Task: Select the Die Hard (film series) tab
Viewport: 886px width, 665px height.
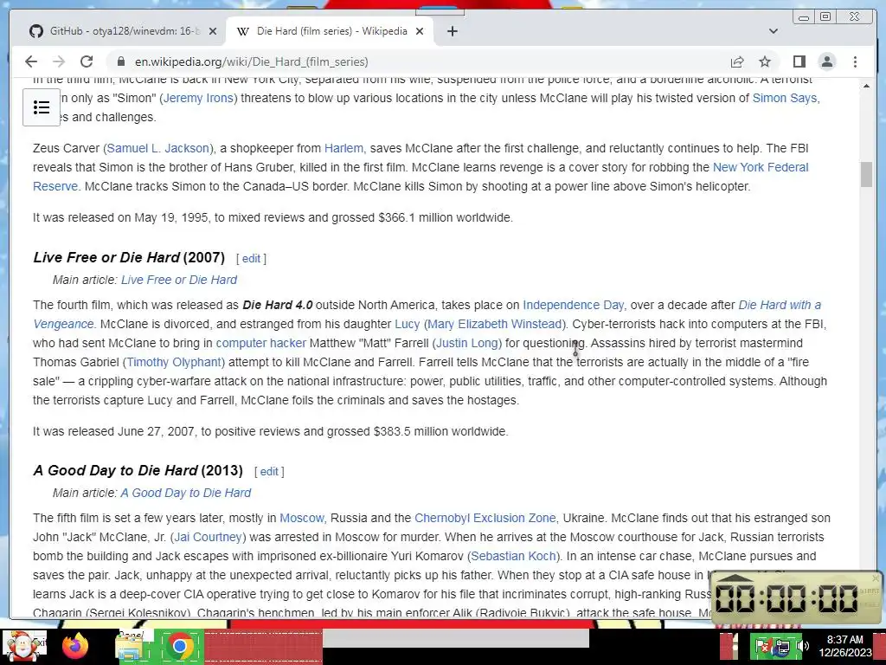Action: (330, 31)
